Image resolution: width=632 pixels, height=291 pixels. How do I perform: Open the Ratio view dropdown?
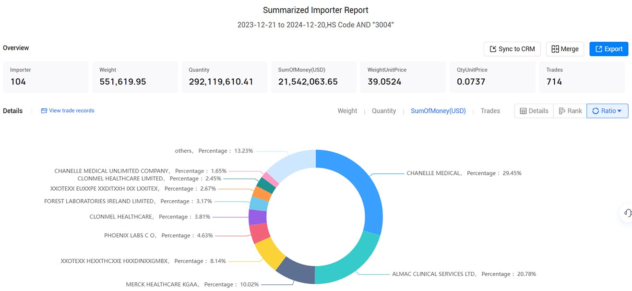(607, 111)
